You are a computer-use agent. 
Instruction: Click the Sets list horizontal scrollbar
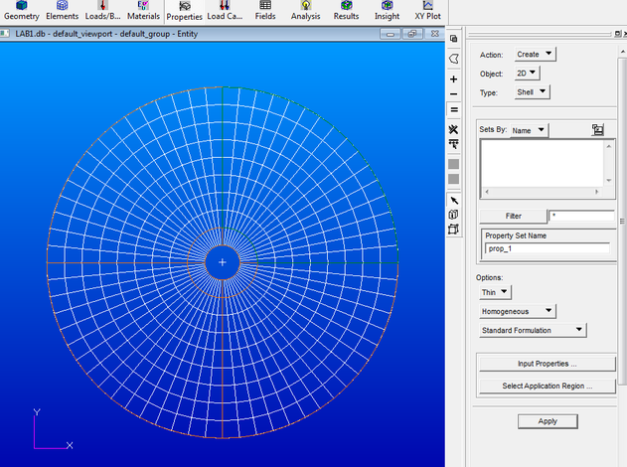pyautogui.click(x=543, y=192)
